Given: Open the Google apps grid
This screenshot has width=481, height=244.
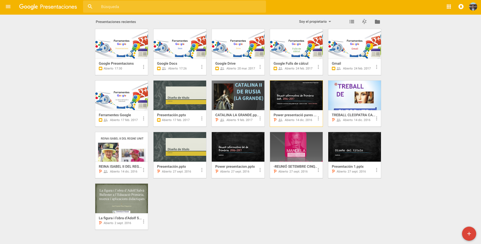Looking at the screenshot, I should pos(449,7).
